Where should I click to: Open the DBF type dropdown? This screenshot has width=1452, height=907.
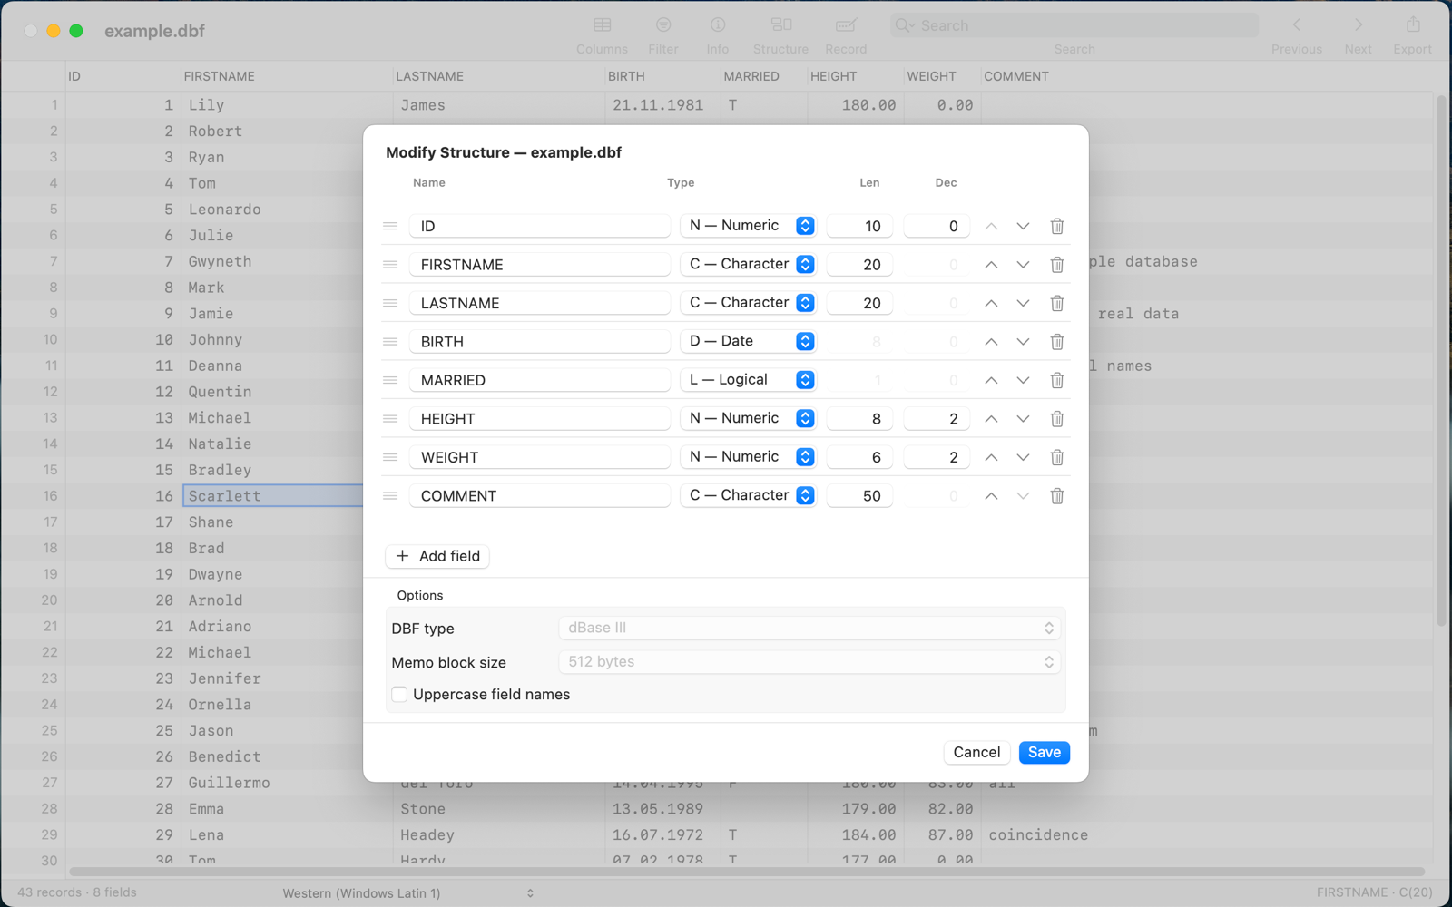pyautogui.click(x=809, y=628)
